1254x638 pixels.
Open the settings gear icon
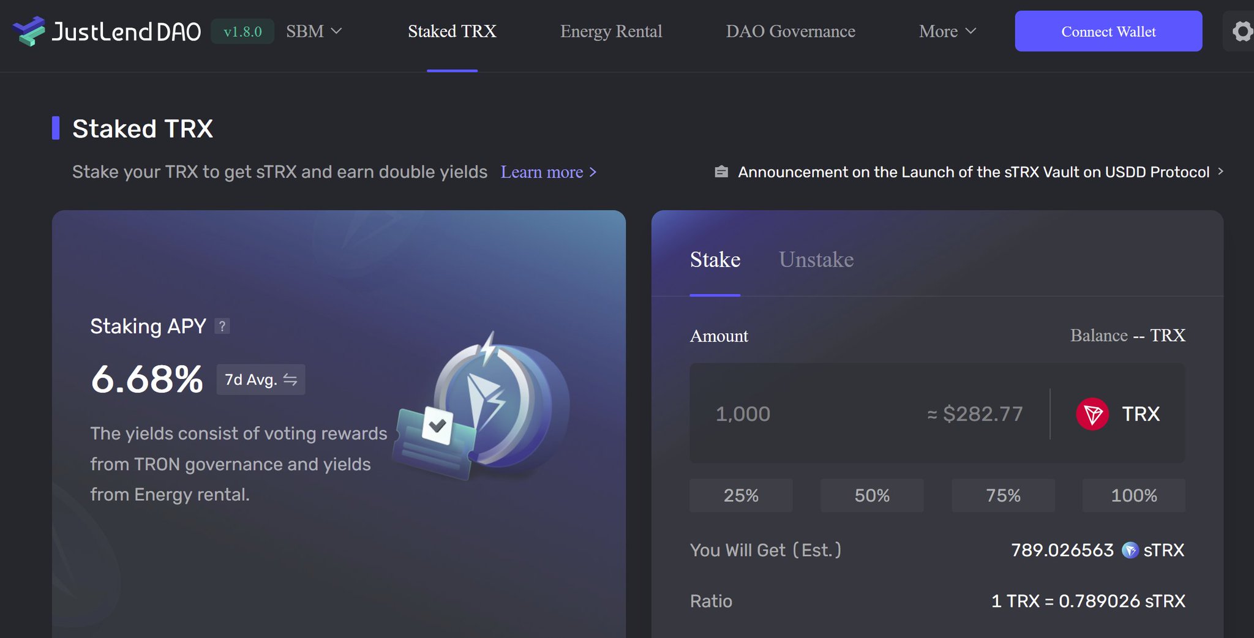pos(1241,31)
